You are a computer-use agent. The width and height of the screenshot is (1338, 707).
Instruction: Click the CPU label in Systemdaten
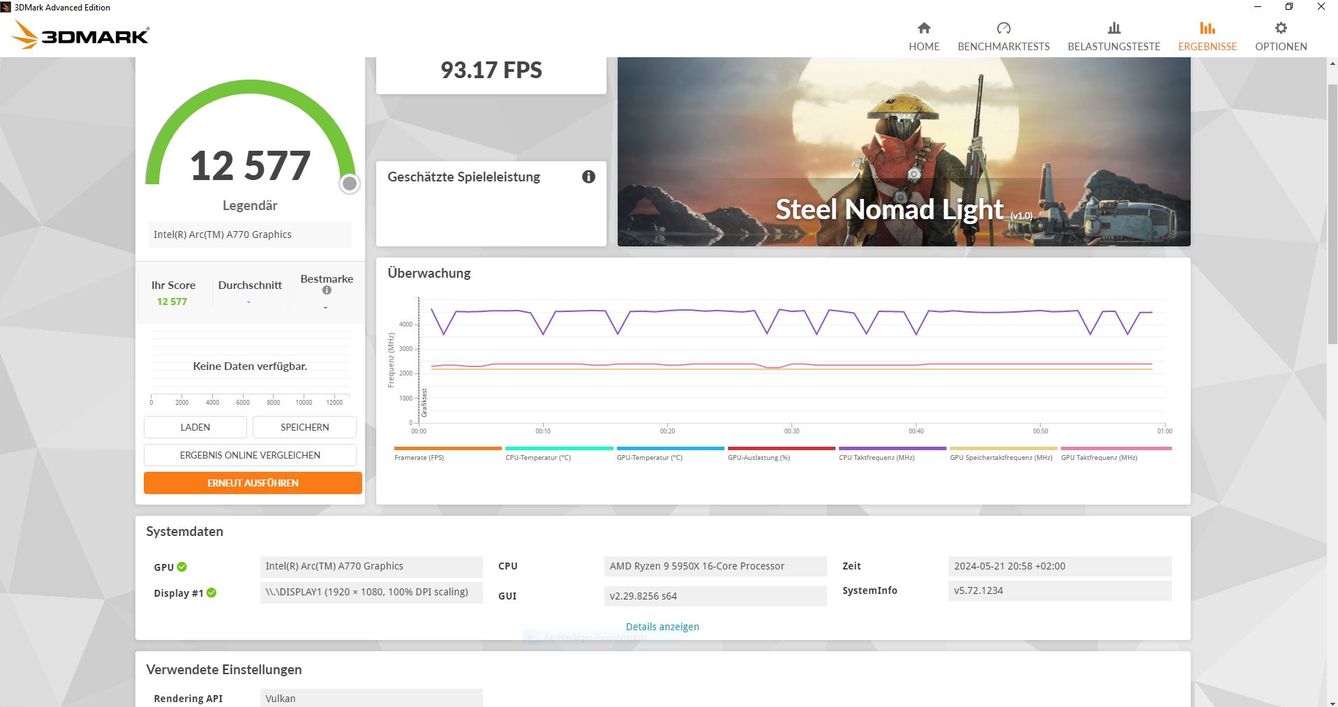[508, 566]
